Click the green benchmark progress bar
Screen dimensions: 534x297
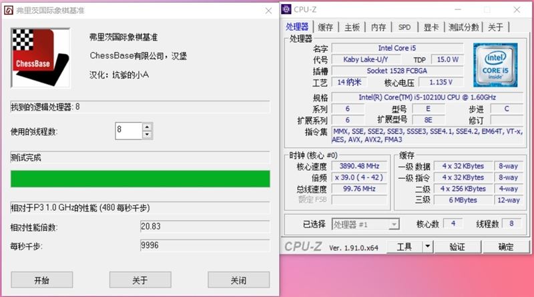(140, 179)
